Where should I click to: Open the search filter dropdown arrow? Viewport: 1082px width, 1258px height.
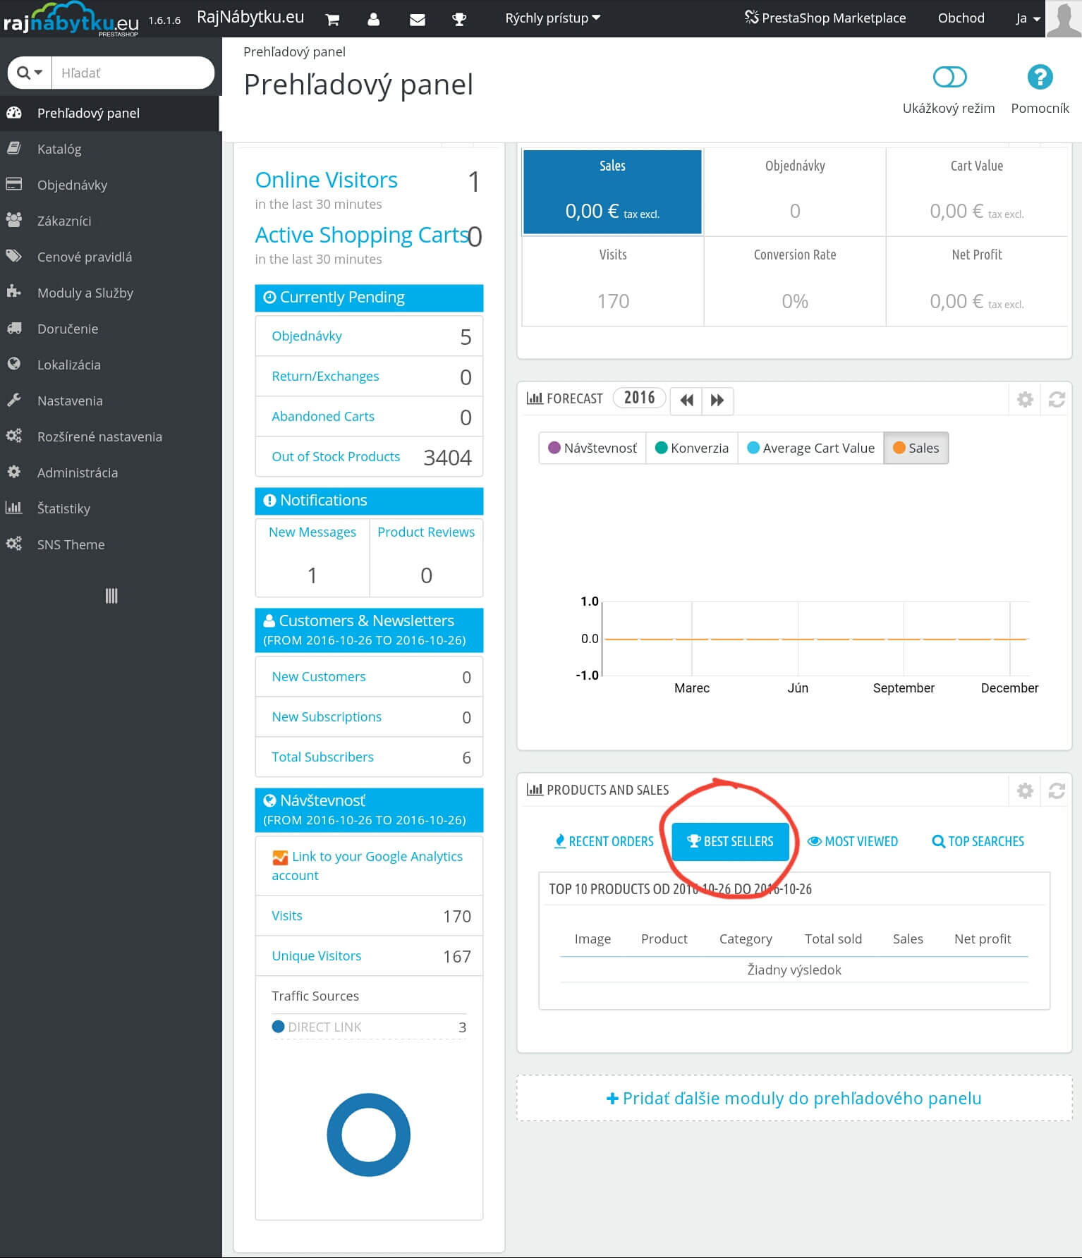pos(30,73)
